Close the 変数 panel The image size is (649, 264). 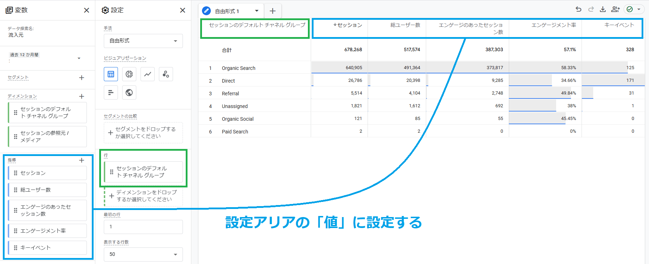click(x=87, y=10)
